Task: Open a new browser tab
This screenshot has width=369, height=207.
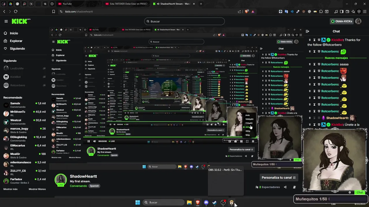Action: pyautogui.click(x=201, y=4)
